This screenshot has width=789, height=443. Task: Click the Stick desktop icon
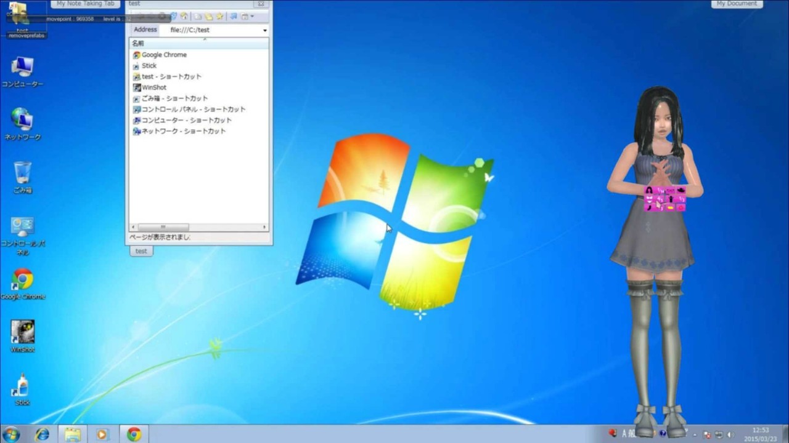tap(23, 386)
